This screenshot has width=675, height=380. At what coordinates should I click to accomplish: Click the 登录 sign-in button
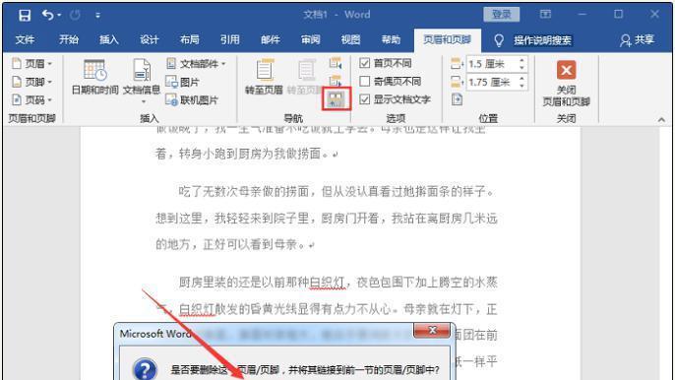pyautogui.click(x=501, y=14)
